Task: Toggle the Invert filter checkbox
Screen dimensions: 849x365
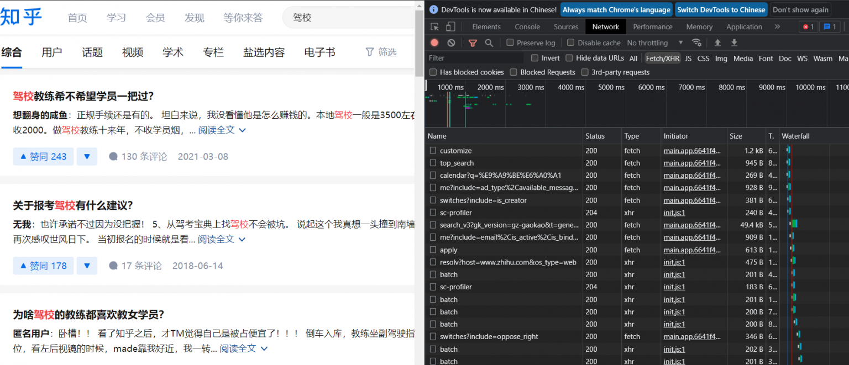Action: [x=534, y=58]
